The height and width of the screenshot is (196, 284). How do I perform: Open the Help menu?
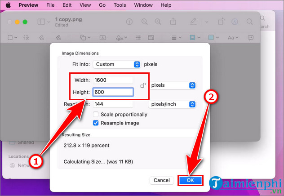point(166,5)
